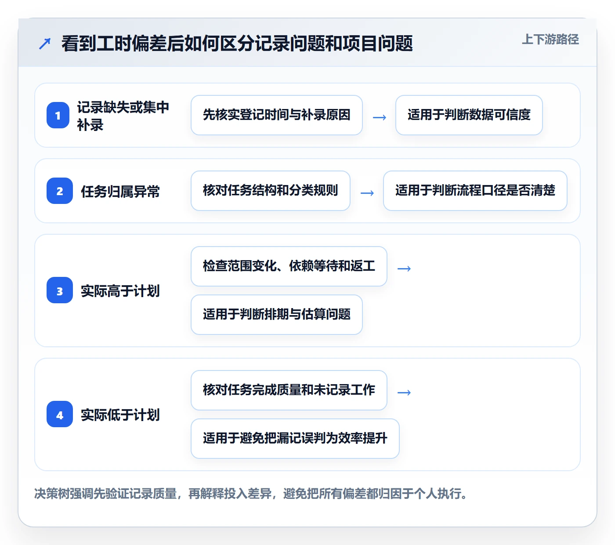The height and width of the screenshot is (545, 615).
Task: Click the 核对任务完成质量和未记录工作 box
Action: coord(289,390)
